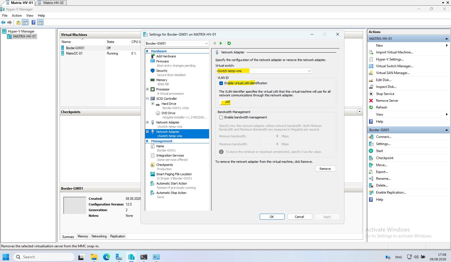451x262 pixels.
Task: Select DVD Drive under SCSI Controller
Action: tap(168, 113)
